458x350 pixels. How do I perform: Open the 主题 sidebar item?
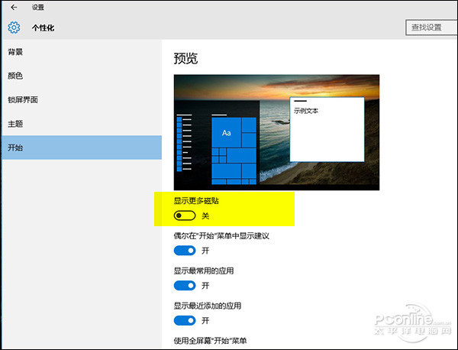[15, 123]
